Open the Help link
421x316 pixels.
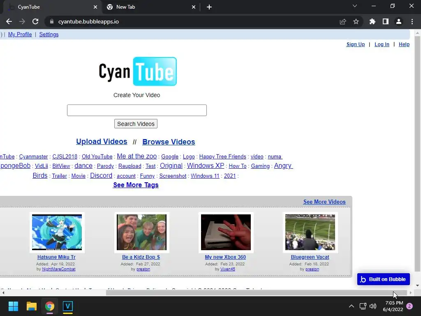tap(404, 44)
